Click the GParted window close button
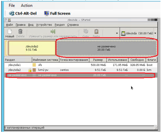162x133 pixels. 156,20
